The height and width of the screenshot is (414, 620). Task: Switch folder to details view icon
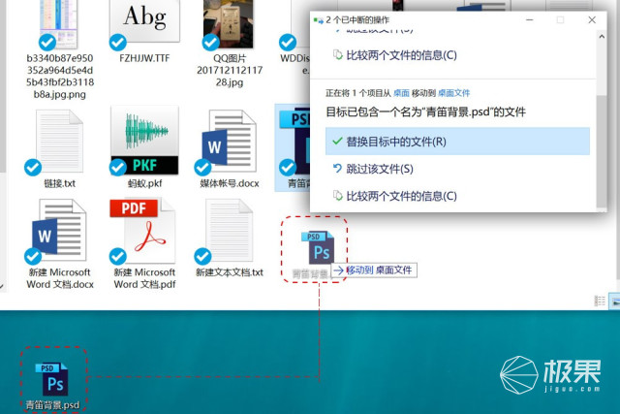(600, 302)
